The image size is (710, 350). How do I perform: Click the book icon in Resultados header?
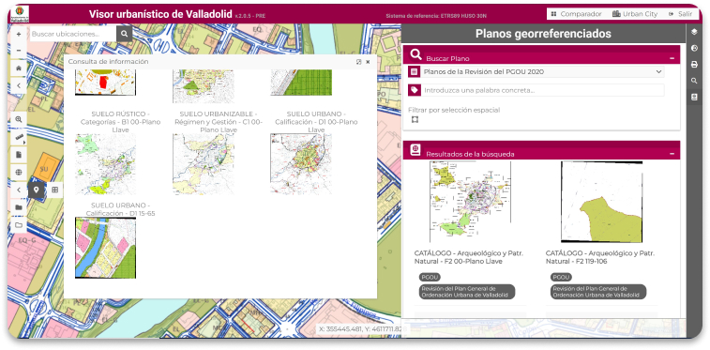[x=415, y=150]
